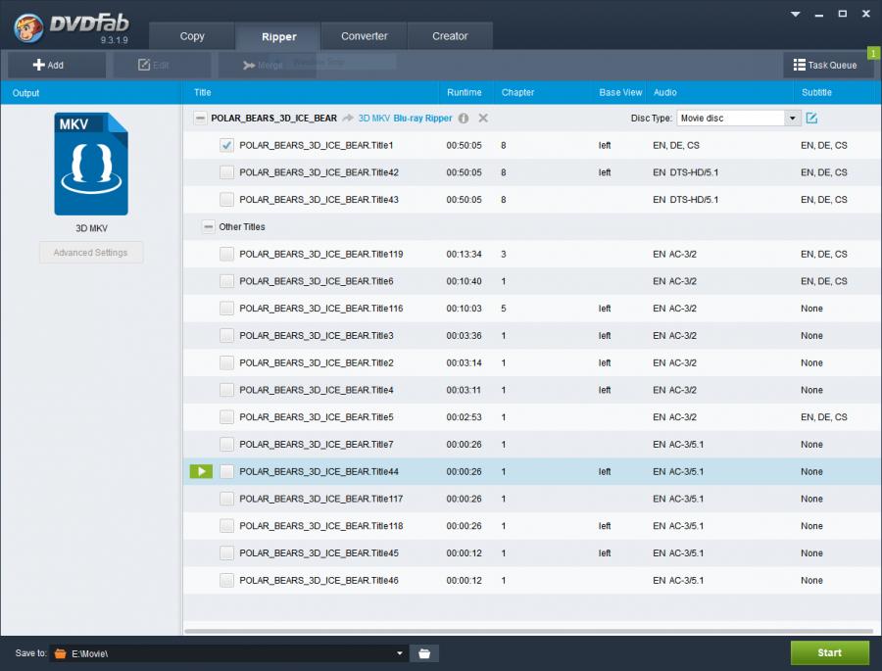Click the green Start button
The width and height of the screenshot is (882, 671).
[829, 652]
